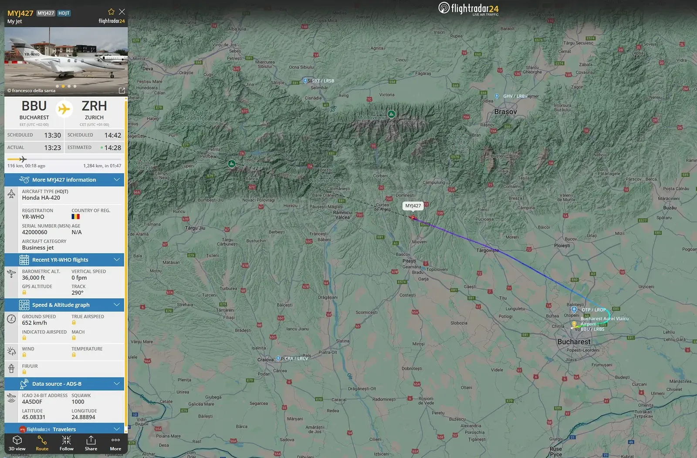Click locked FIR/UIR padlock
The height and width of the screenshot is (458, 697).
pyautogui.click(x=24, y=372)
